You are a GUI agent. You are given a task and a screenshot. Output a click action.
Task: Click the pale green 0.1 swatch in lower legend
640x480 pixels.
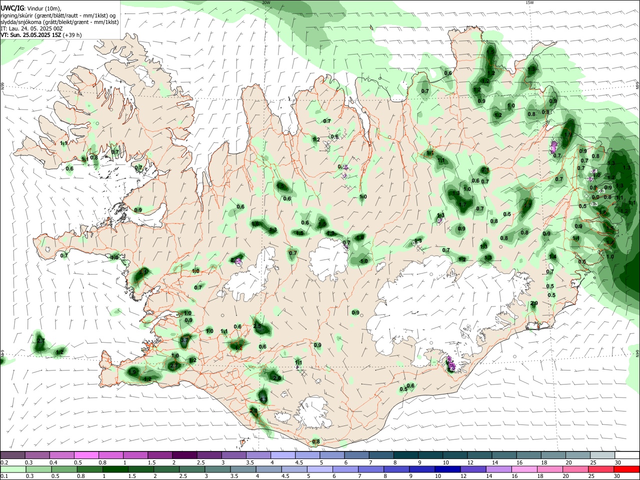12,469
